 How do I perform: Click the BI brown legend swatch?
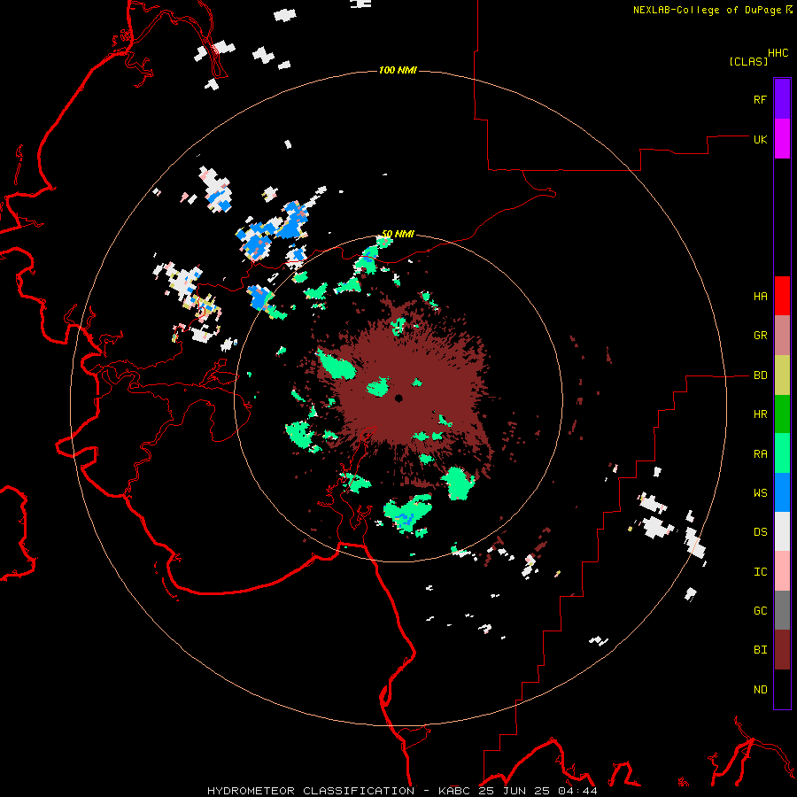click(782, 650)
